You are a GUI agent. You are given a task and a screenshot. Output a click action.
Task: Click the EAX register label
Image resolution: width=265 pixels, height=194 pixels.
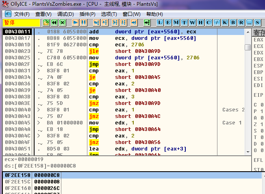point(258,40)
